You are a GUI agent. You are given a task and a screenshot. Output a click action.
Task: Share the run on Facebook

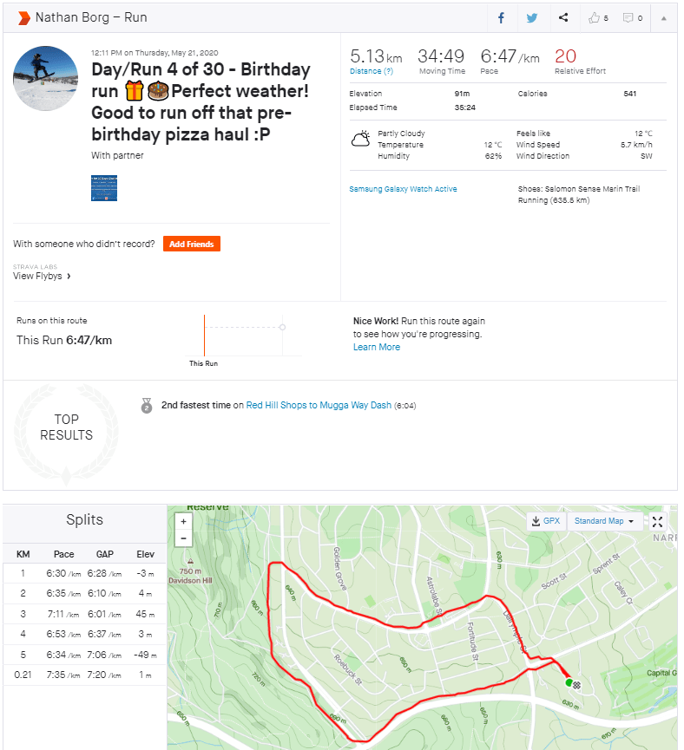click(x=501, y=17)
